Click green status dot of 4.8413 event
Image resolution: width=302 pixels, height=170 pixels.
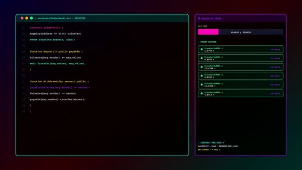click(x=202, y=93)
